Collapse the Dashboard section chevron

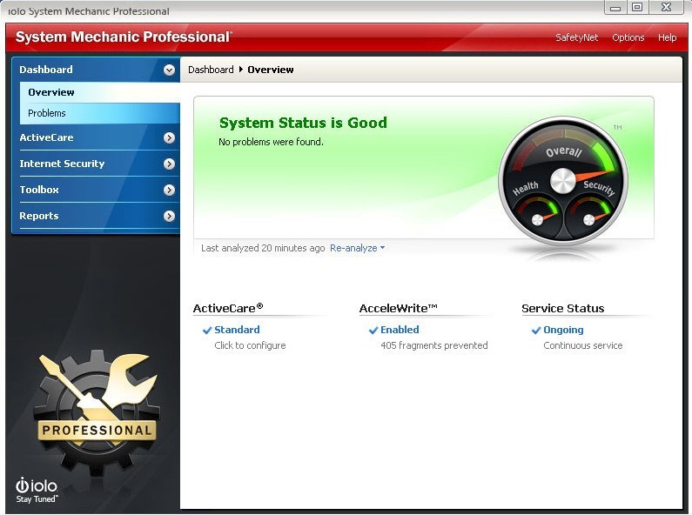[169, 70]
